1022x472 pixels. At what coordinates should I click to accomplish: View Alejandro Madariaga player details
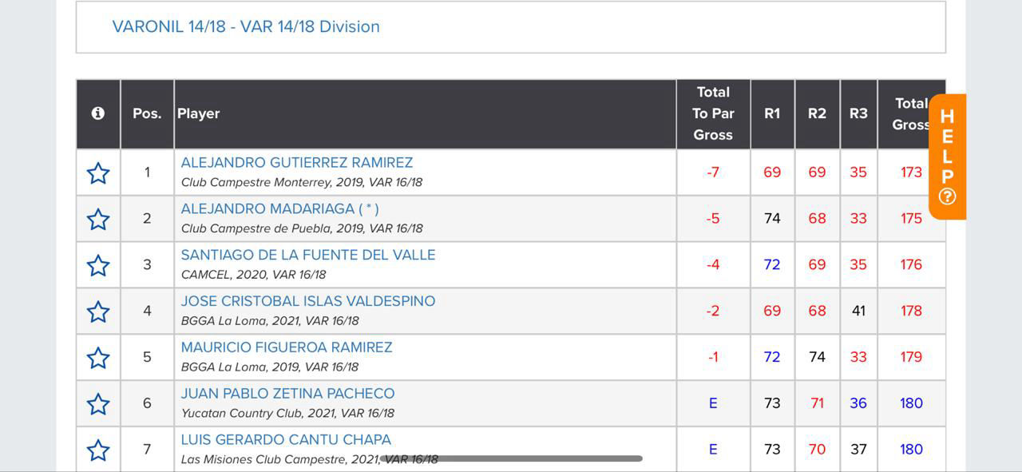pos(280,208)
